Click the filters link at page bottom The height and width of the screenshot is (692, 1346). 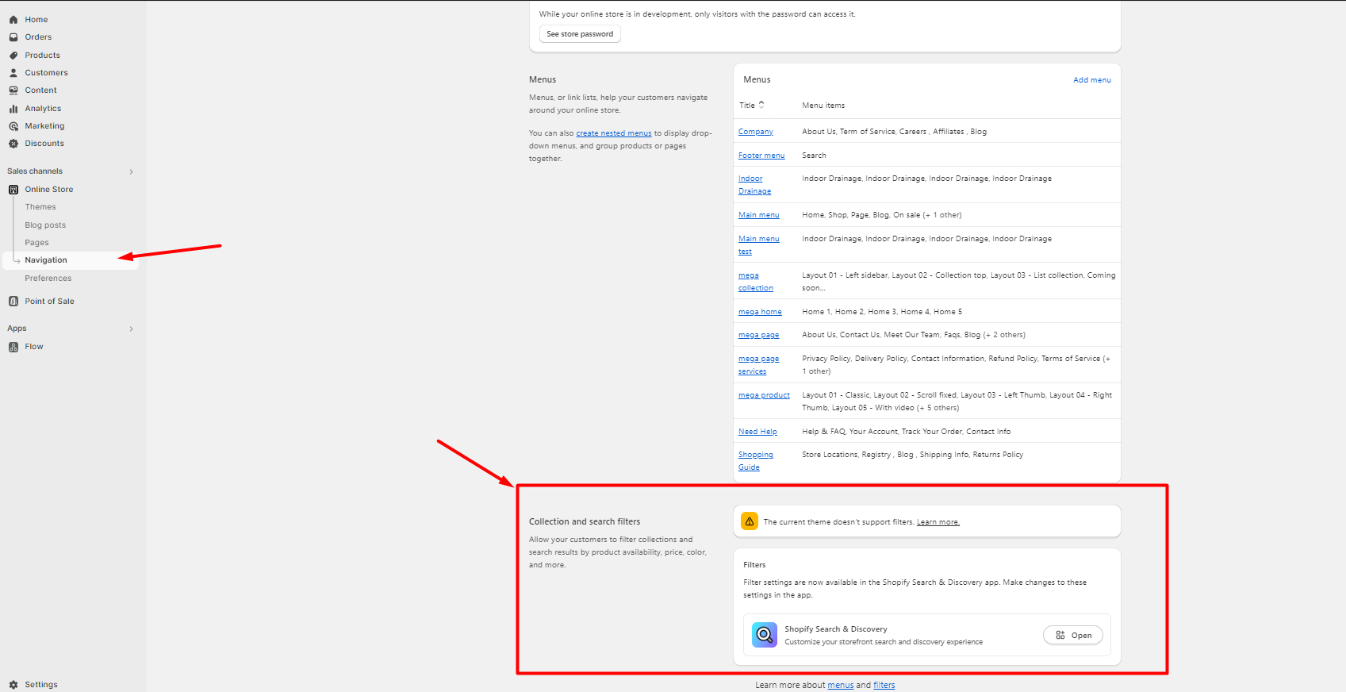pyautogui.click(x=884, y=685)
